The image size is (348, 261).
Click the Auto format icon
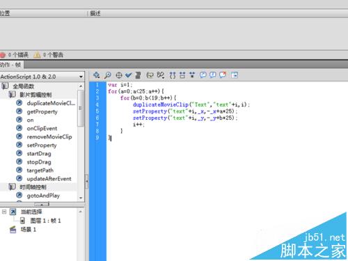[138, 75]
